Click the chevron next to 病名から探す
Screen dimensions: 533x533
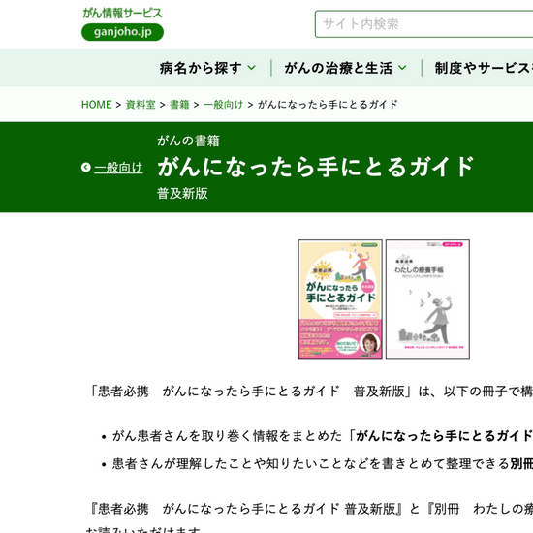click(x=252, y=68)
